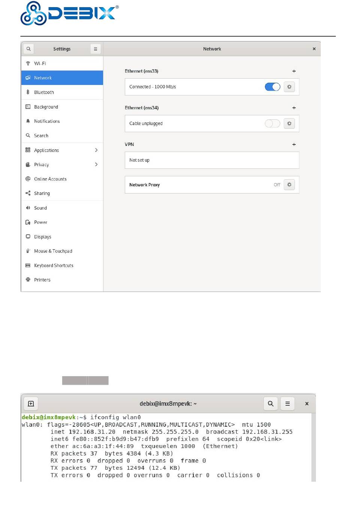
Task: Click the Notifications bell icon
Action: pos(28,121)
